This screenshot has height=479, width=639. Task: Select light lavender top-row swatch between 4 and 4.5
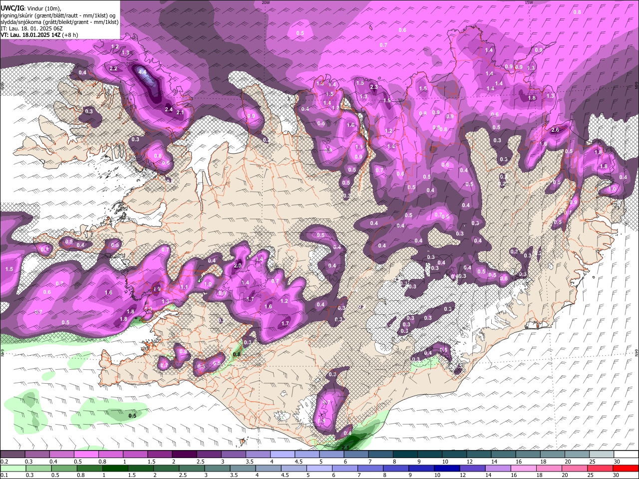pos(283,454)
